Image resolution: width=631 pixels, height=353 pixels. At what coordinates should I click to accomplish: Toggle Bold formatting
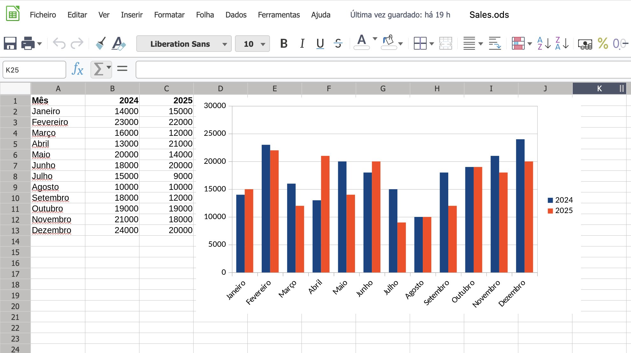(284, 43)
